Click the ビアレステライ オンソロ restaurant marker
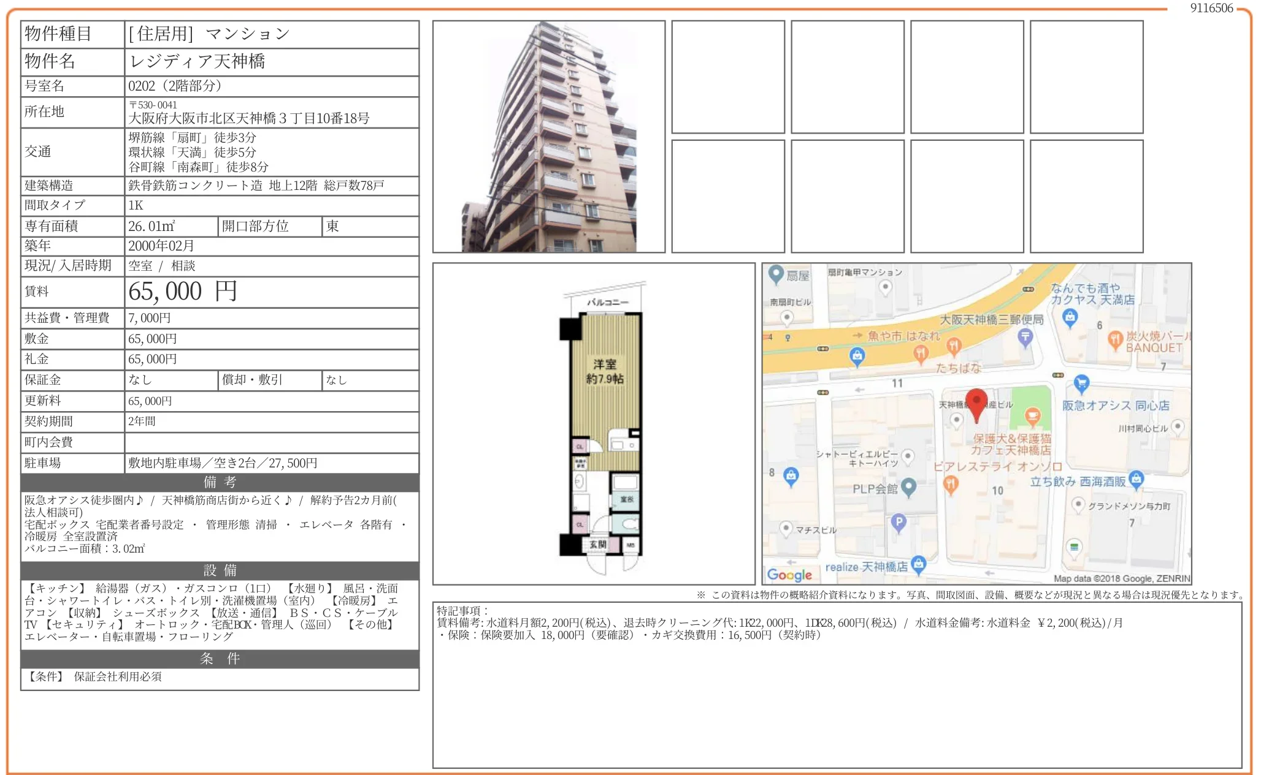The height and width of the screenshot is (775, 1261). 951,484
